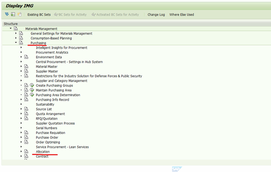This screenshot has height=172, width=271.
Task: Open documentation icon for Purchasing Info Record
Action: pos(26,100)
